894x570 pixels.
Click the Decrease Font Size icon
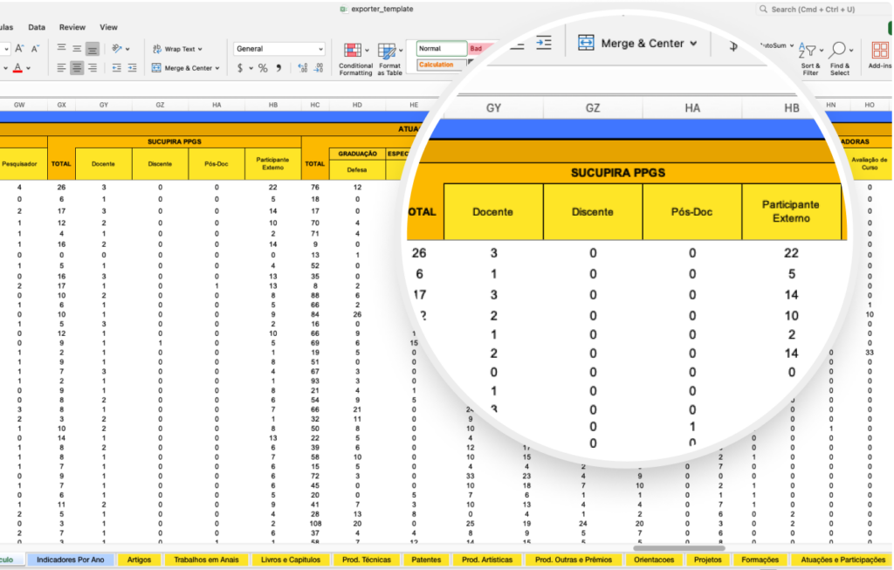[35, 49]
